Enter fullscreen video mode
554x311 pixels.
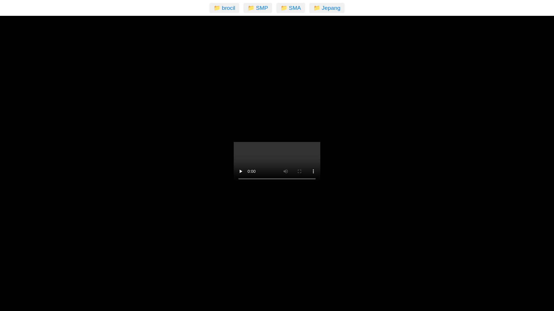pyautogui.click(x=300, y=171)
